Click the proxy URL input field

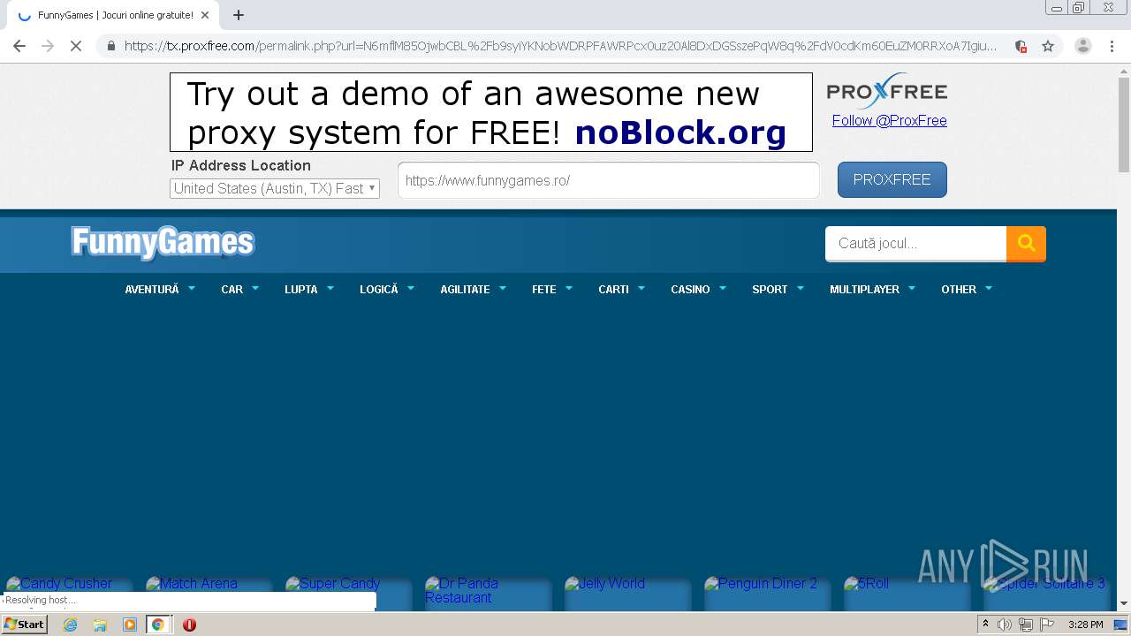[x=609, y=180]
